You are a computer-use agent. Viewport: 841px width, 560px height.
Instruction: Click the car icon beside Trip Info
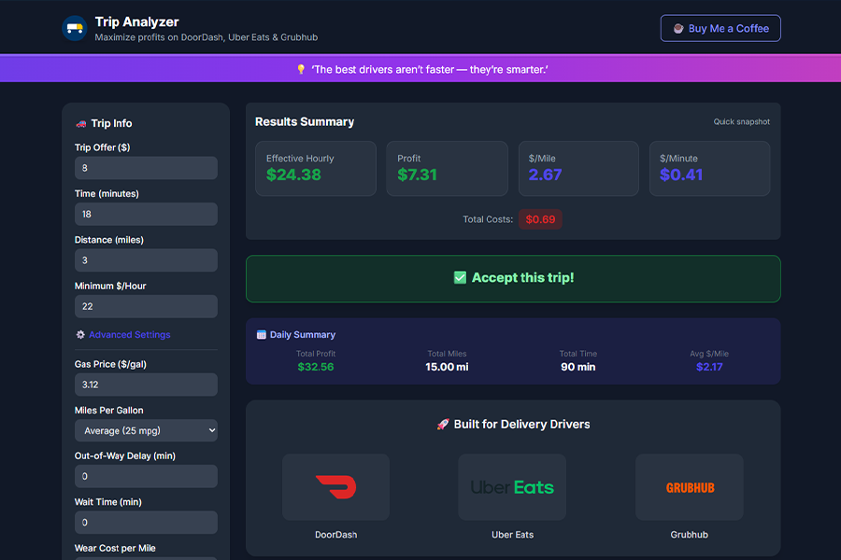[82, 123]
